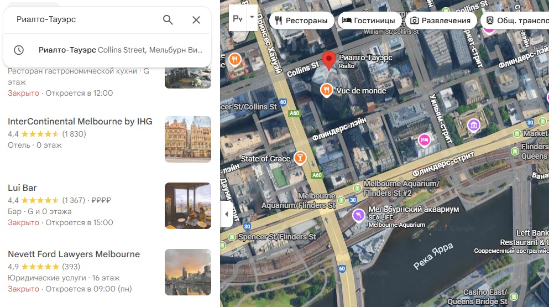This screenshot has width=549, height=307.
Task: Open the Lui Bar listing
Action: 22,188
